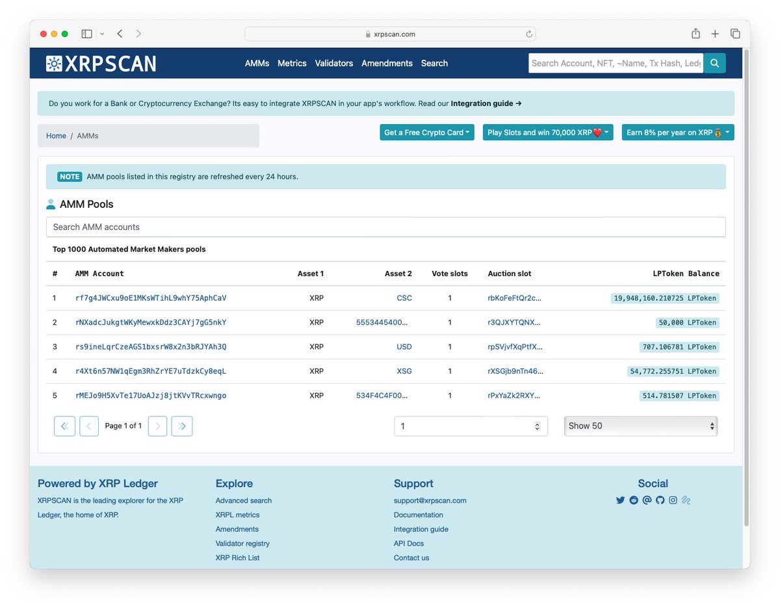Click the page number stepper control

point(471,425)
